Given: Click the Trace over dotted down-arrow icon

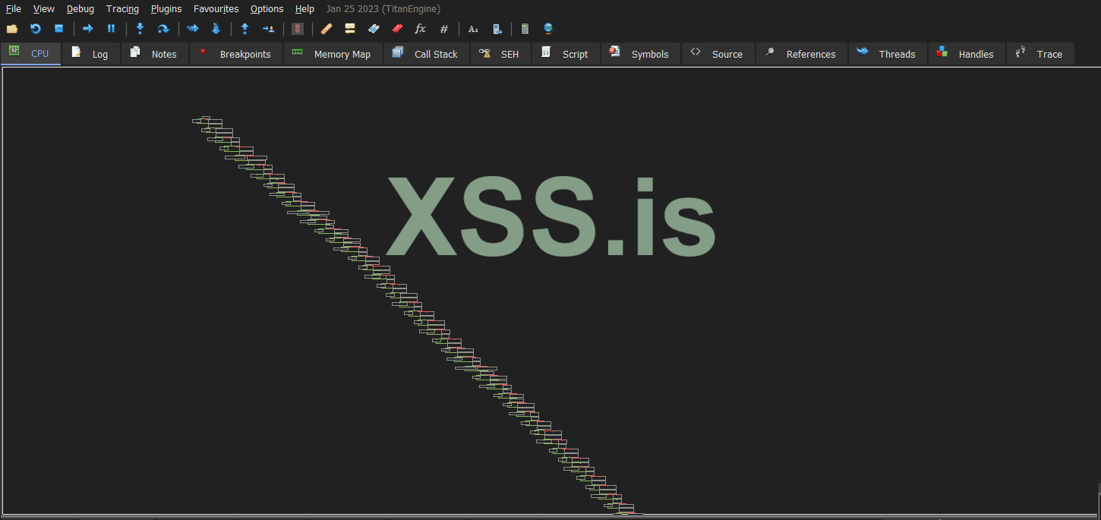Looking at the screenshot, I should [216, 29].
